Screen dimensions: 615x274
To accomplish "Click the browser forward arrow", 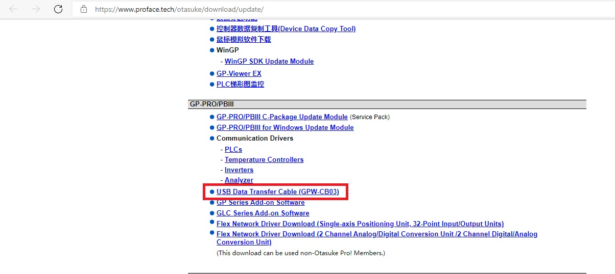I will (x=36, y=9).
